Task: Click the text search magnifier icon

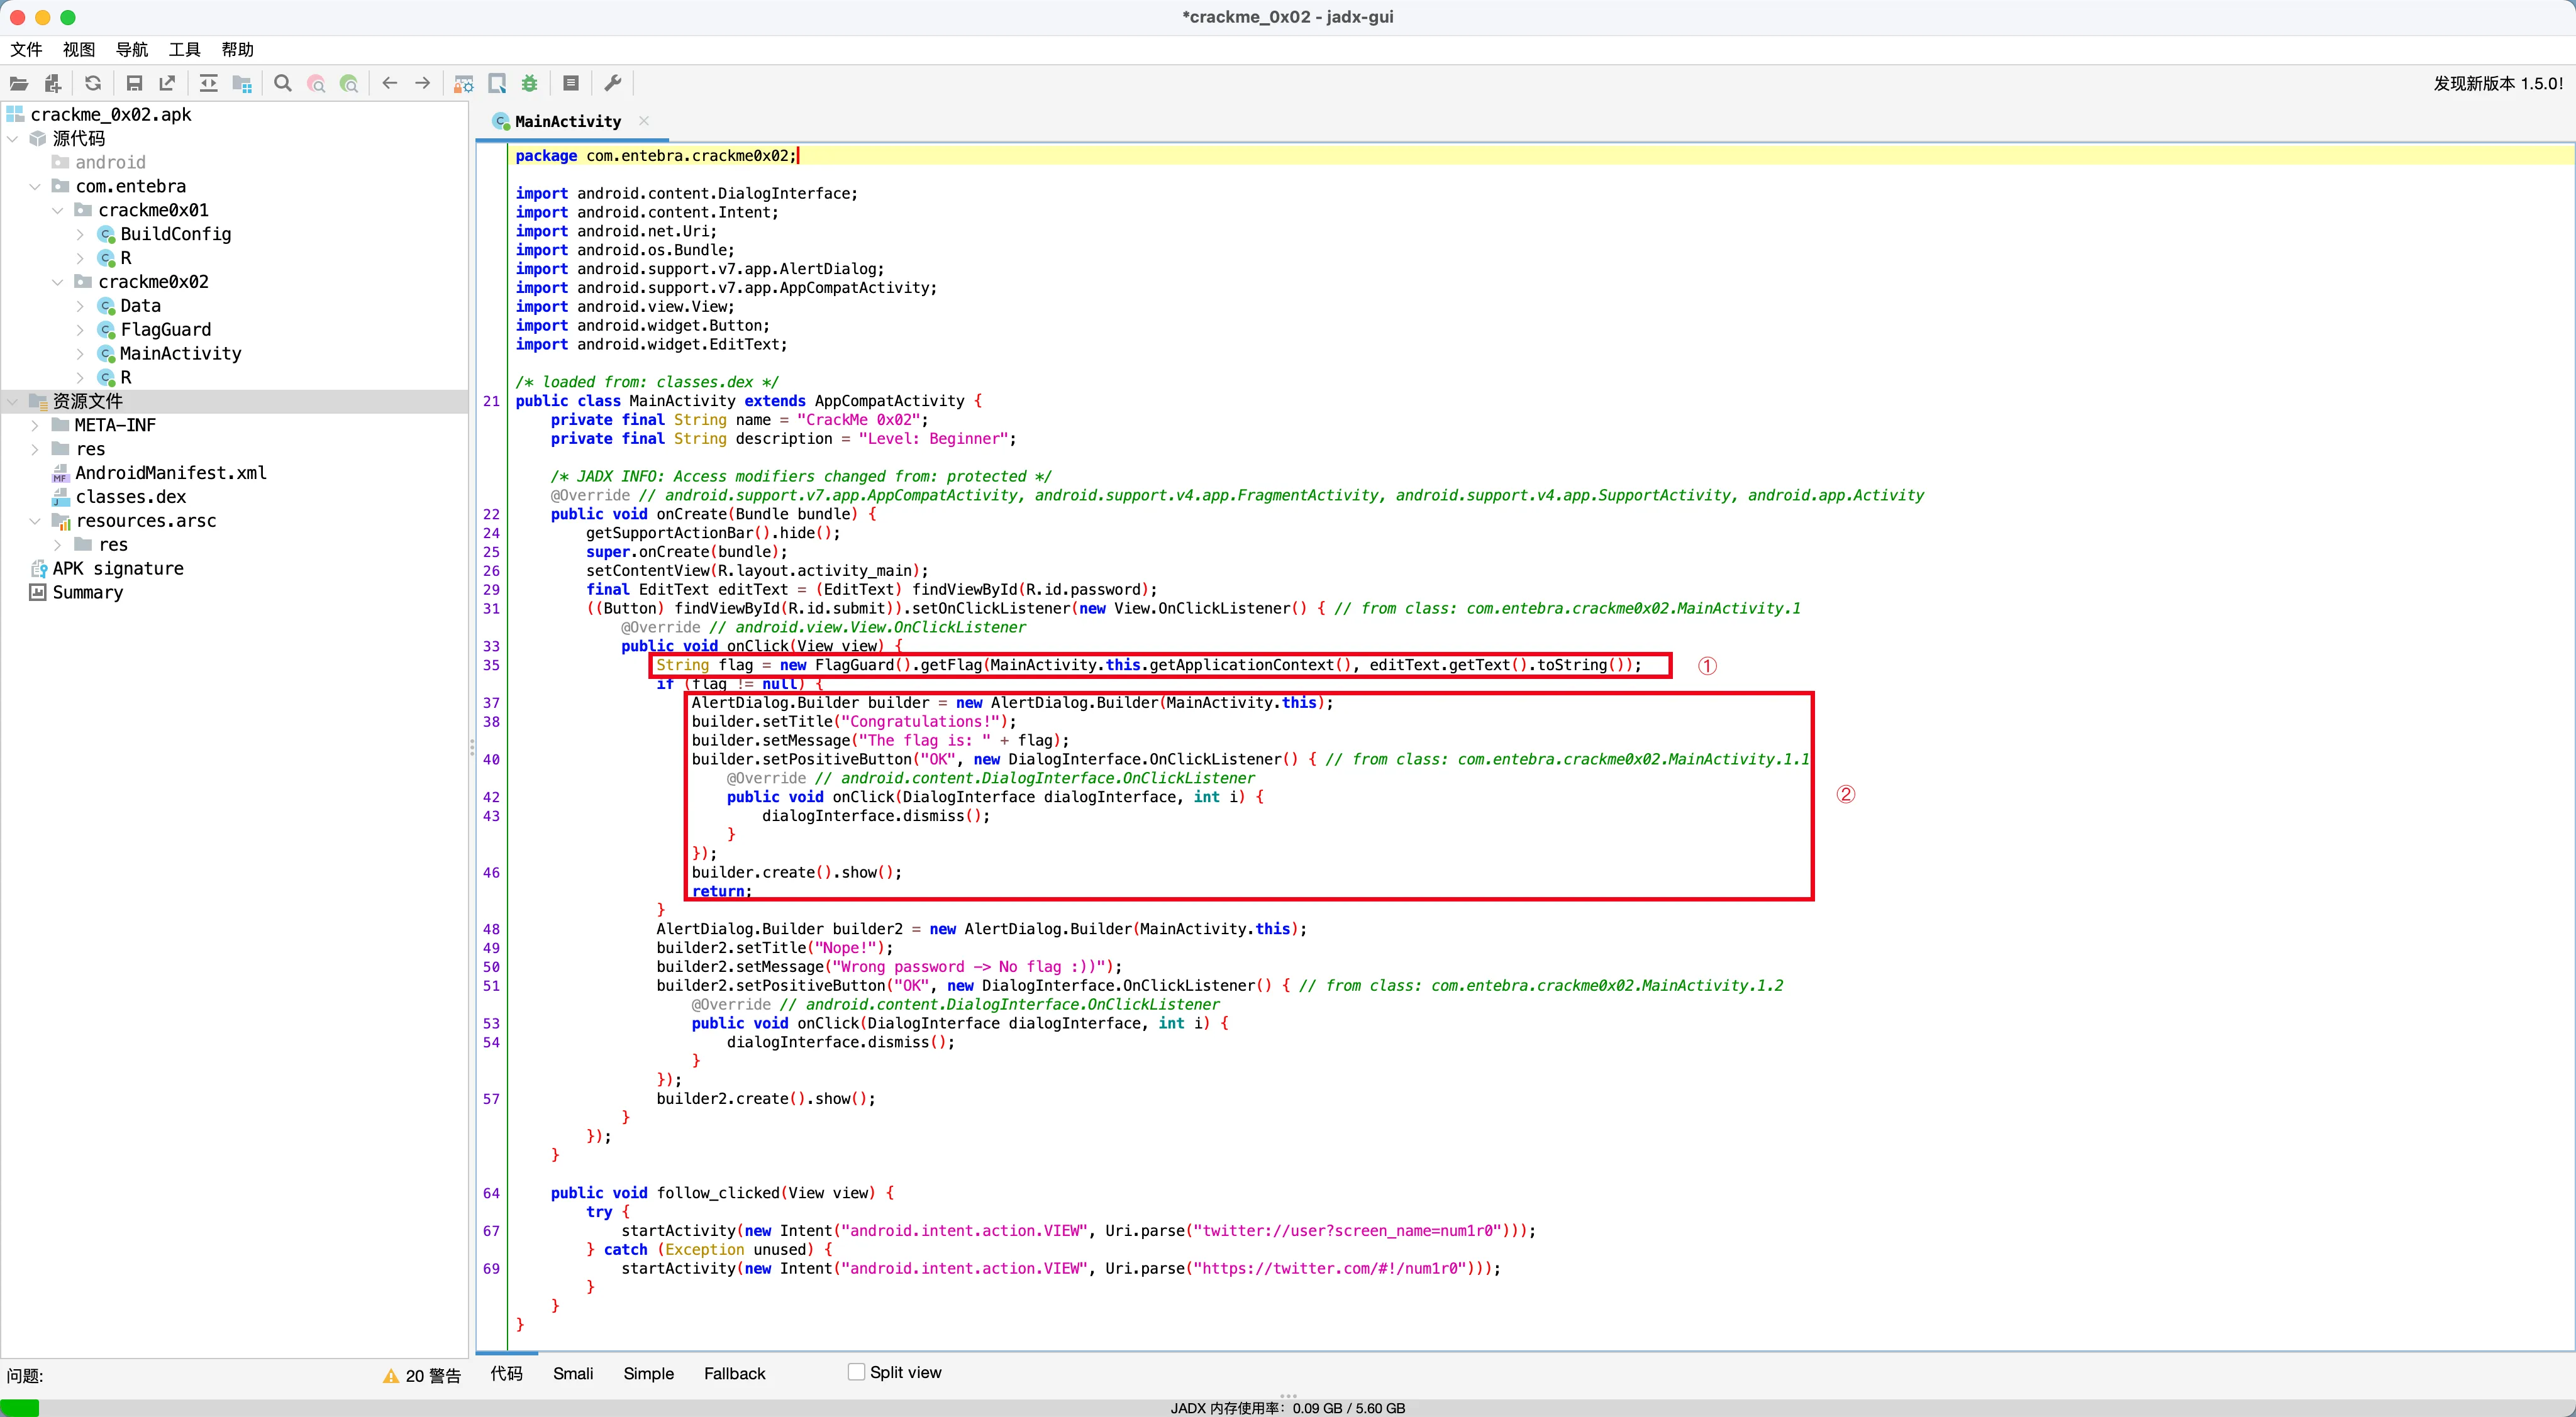Action: coord(283,84)
